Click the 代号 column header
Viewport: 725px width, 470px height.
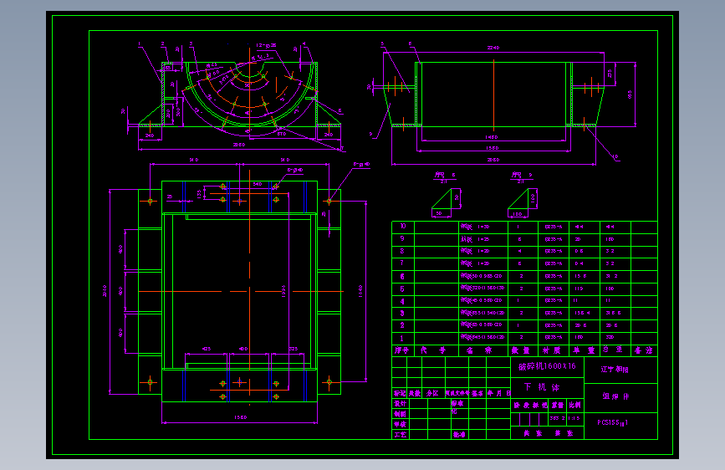[433, 350]
